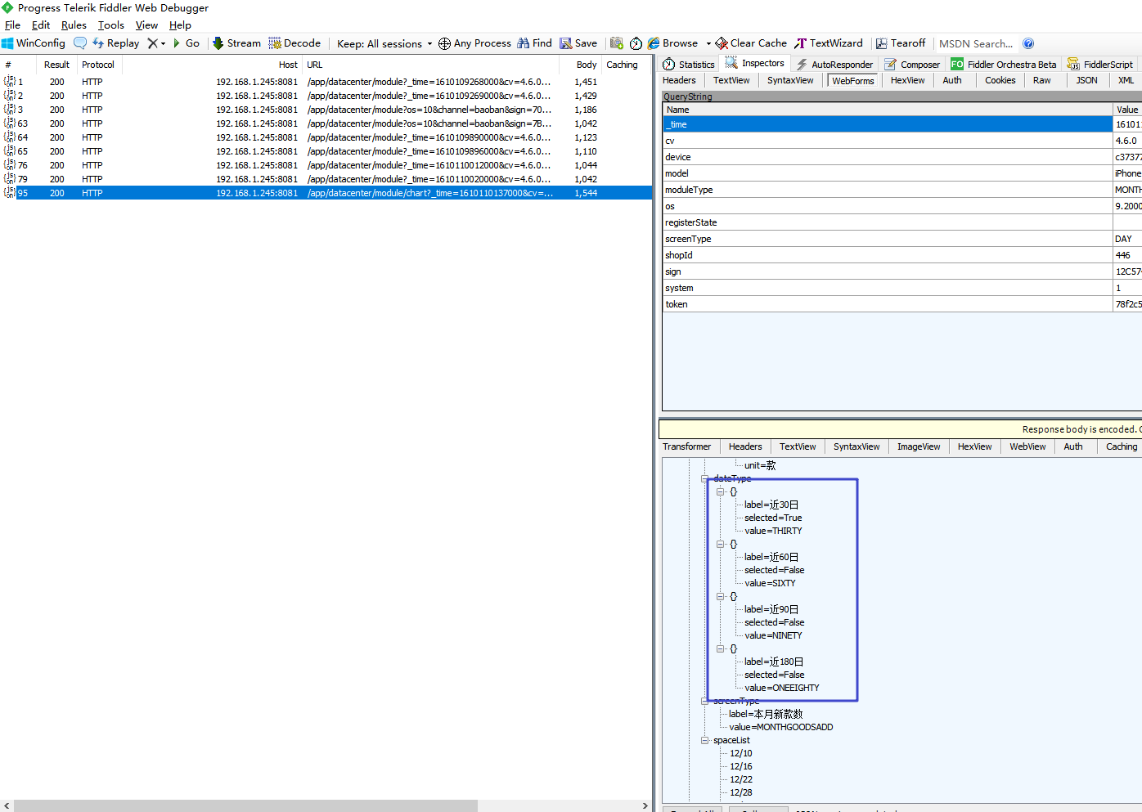Click the Go resume button

186,43
